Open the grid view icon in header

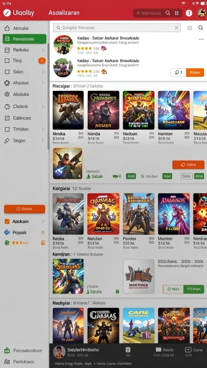[x=177, y=13]
